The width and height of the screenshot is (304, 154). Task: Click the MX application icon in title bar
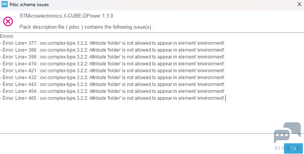click(x=5, y=4)
